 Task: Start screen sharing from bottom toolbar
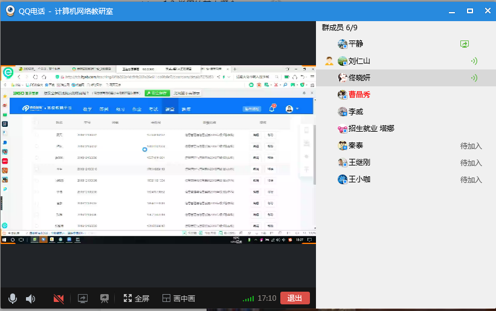[x=83, y=298]
